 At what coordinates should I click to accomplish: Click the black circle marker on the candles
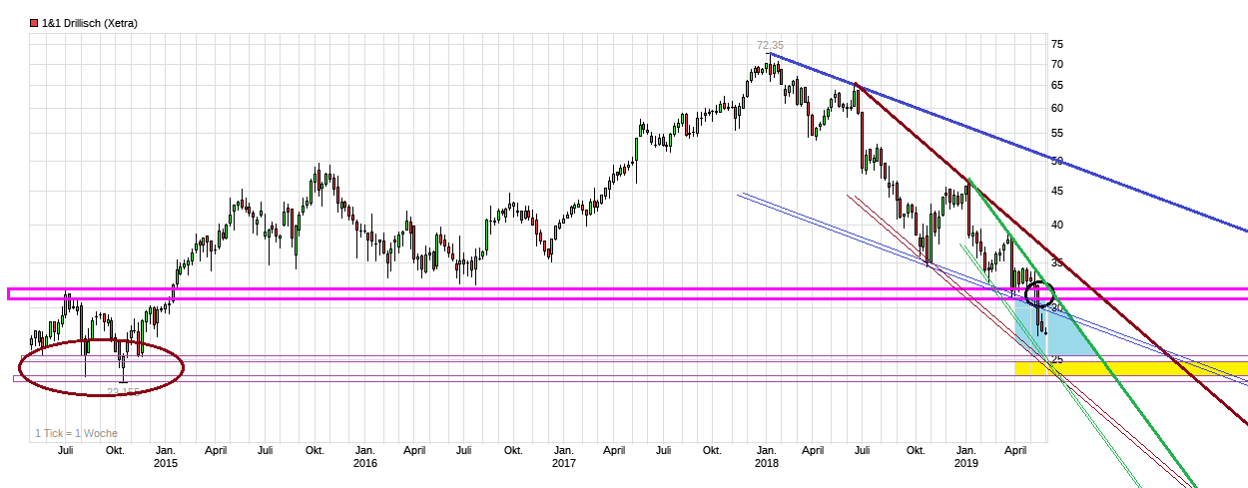pos(1040,294)
